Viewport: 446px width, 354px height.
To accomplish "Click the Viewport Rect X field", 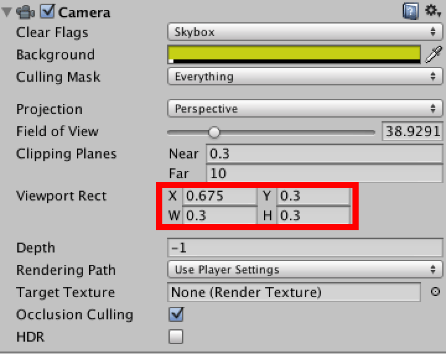I will (x=219, y=196).
